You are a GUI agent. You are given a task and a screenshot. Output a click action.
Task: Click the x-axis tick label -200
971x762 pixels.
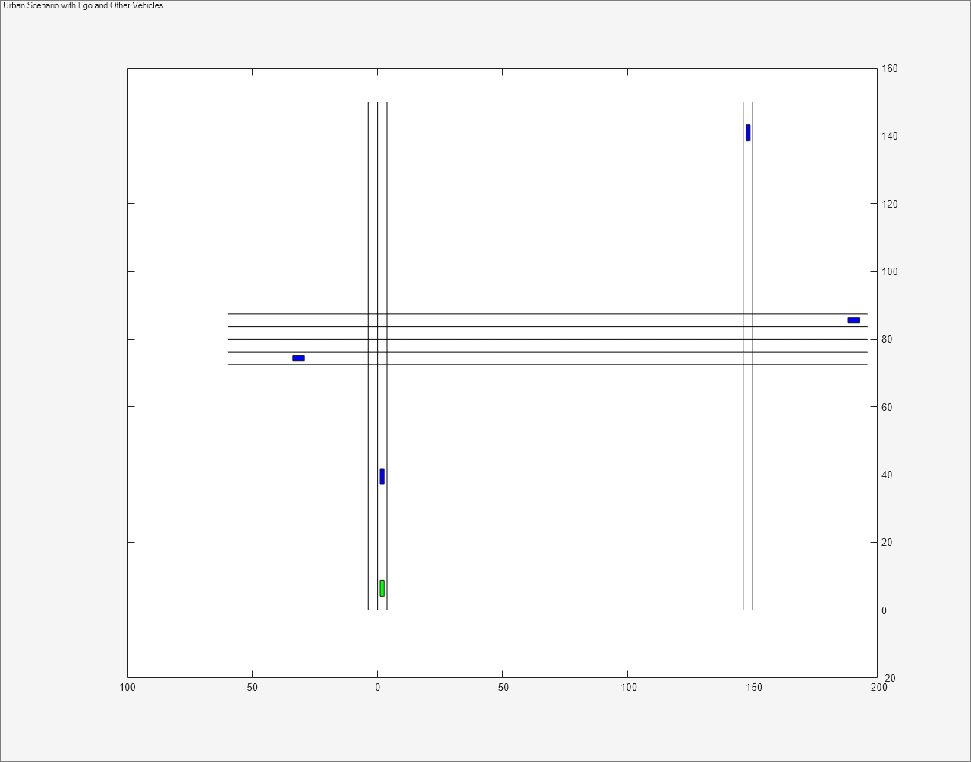[x=877, y=688]
